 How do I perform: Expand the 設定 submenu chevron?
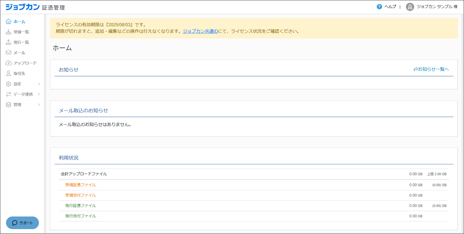(39, 84)
